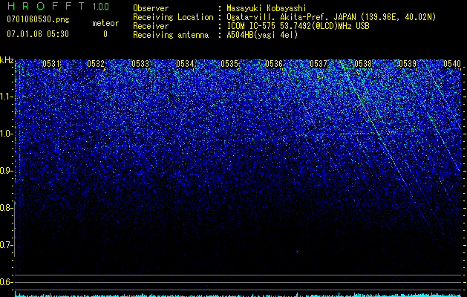Click the 0.7 frequency axis label

(x=6, y=245)
